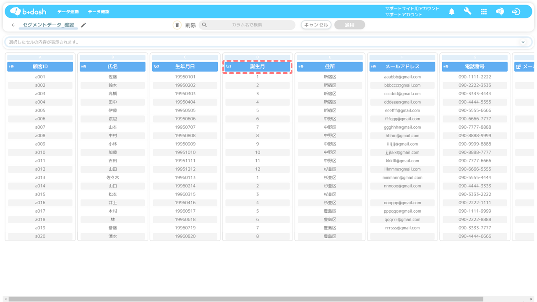Open the データ確認 menu
Screen dimensions: 537x302
[x=99, y=12]
